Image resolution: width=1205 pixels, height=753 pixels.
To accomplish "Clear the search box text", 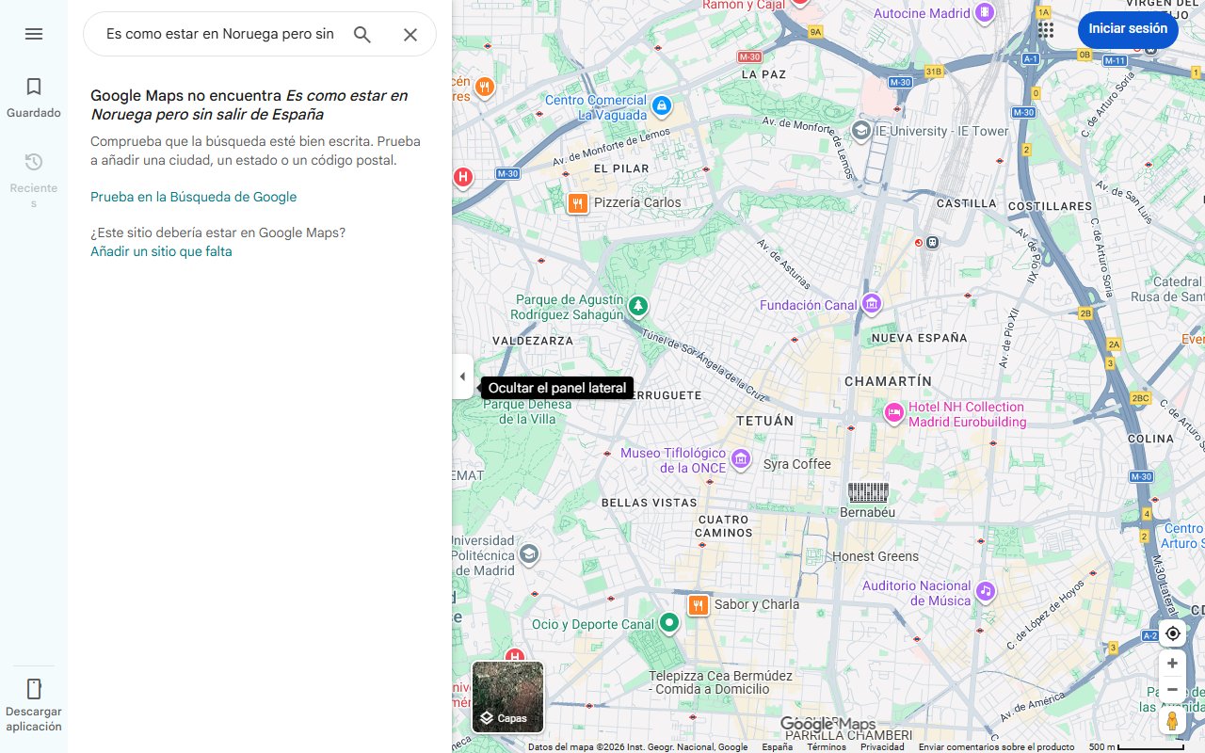I will click(410, 35).
